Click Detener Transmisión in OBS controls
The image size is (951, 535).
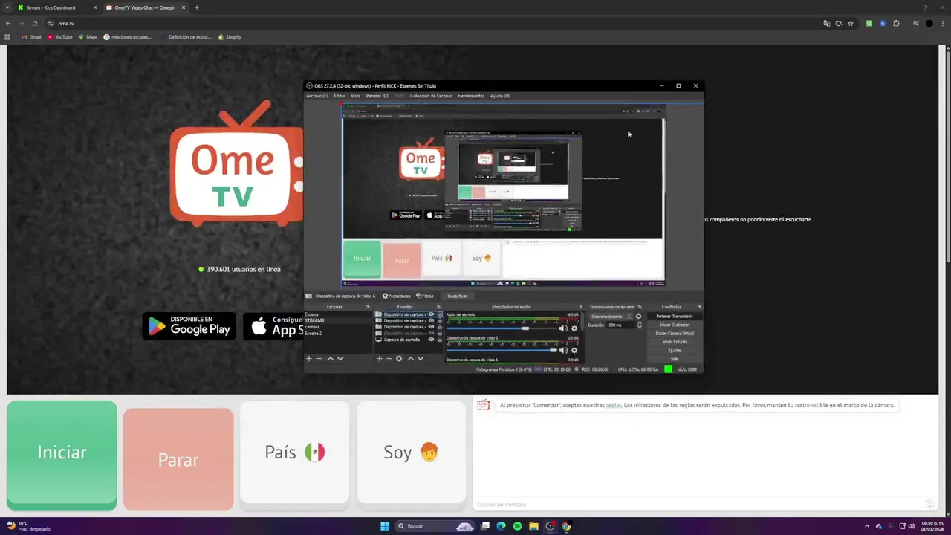(675, 317)
